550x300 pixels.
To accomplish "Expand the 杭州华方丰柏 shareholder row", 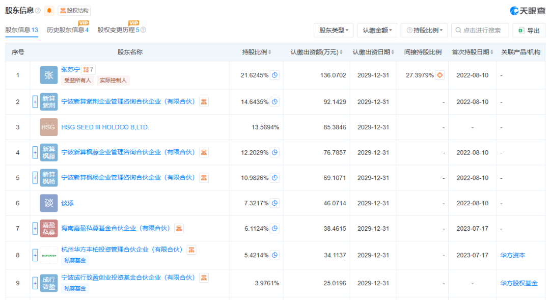I will click(35, 255).
